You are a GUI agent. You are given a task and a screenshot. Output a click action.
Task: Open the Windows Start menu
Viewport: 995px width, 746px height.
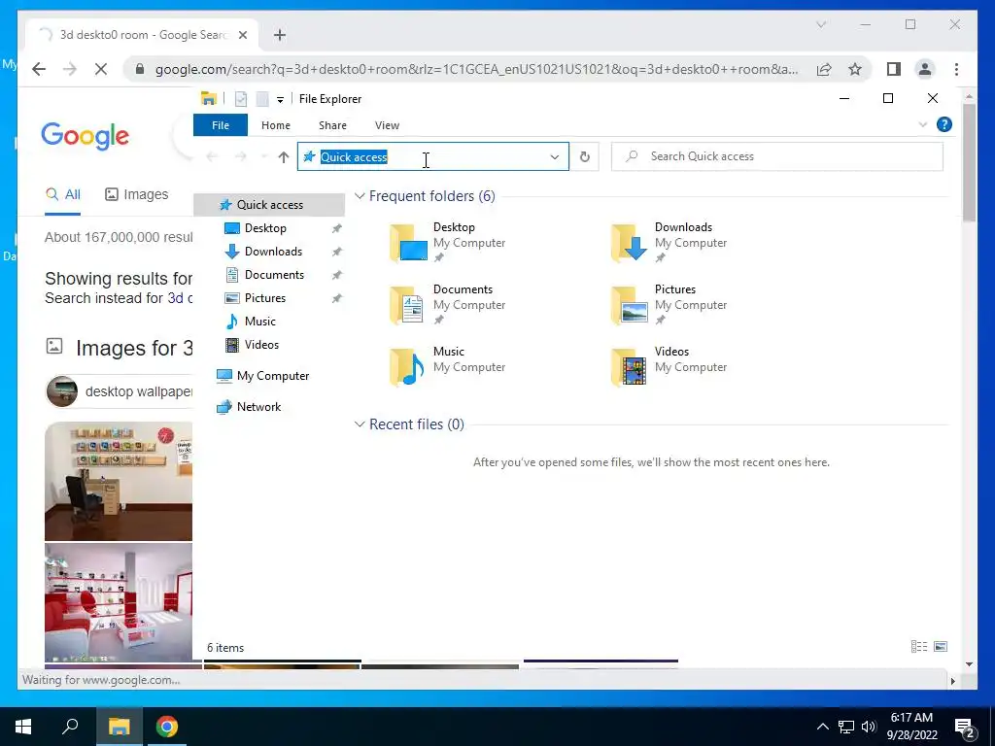(x=23, y=727)
